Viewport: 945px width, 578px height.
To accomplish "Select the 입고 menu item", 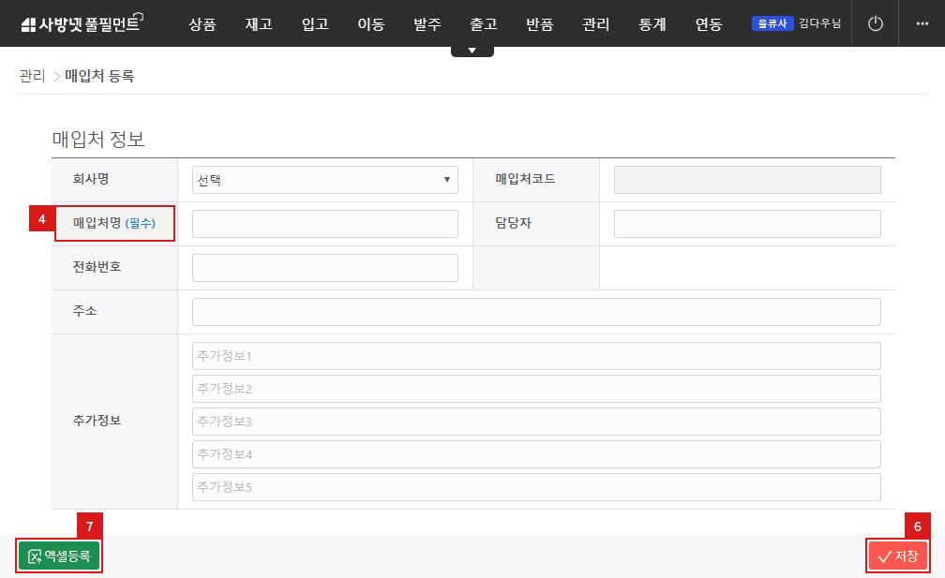I will [x=315, y=24].
